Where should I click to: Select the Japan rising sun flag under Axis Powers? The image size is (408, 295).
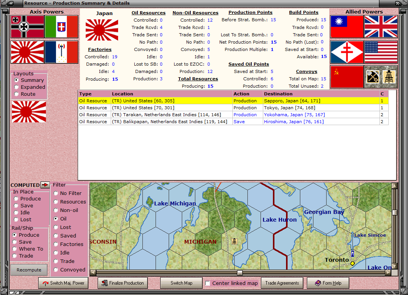(27, 52)
